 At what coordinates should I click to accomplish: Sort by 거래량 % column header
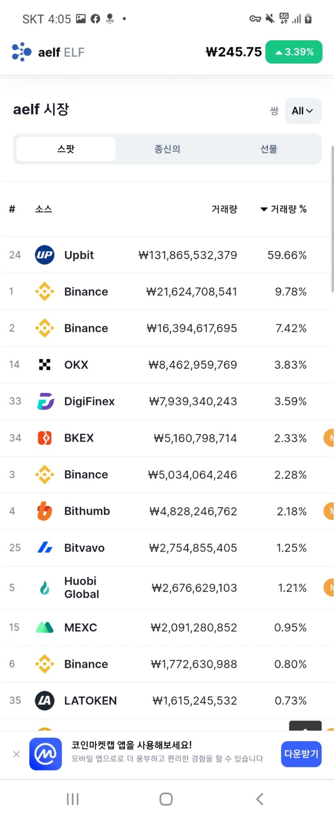click(283, 209)
